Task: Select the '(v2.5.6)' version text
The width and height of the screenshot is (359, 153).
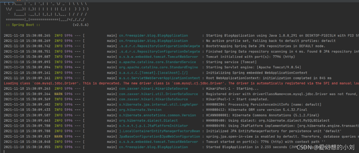Action: (x=81, y=25)
